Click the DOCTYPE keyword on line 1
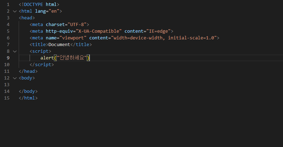This screenshot has width=283, height=147. click(x=33, y=5)
